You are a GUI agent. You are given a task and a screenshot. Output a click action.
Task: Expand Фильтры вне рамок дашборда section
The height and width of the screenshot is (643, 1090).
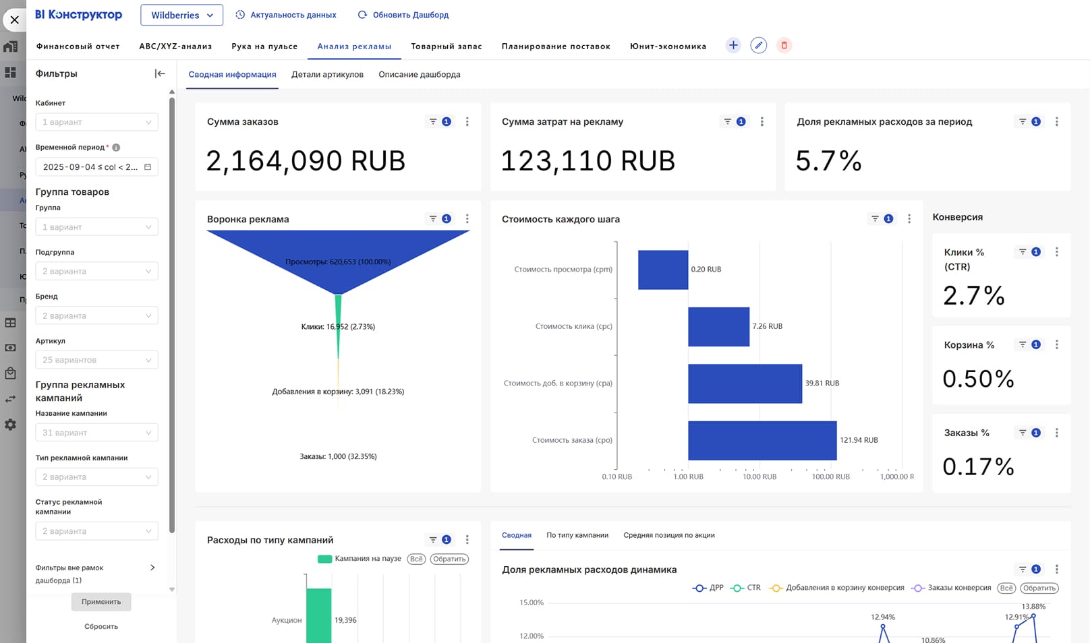point(152,568)
